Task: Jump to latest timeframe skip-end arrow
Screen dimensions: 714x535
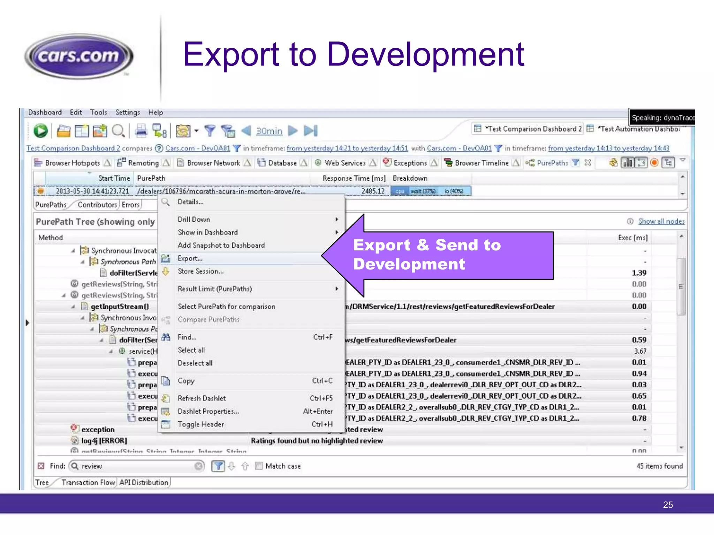Action: point(311,131)
